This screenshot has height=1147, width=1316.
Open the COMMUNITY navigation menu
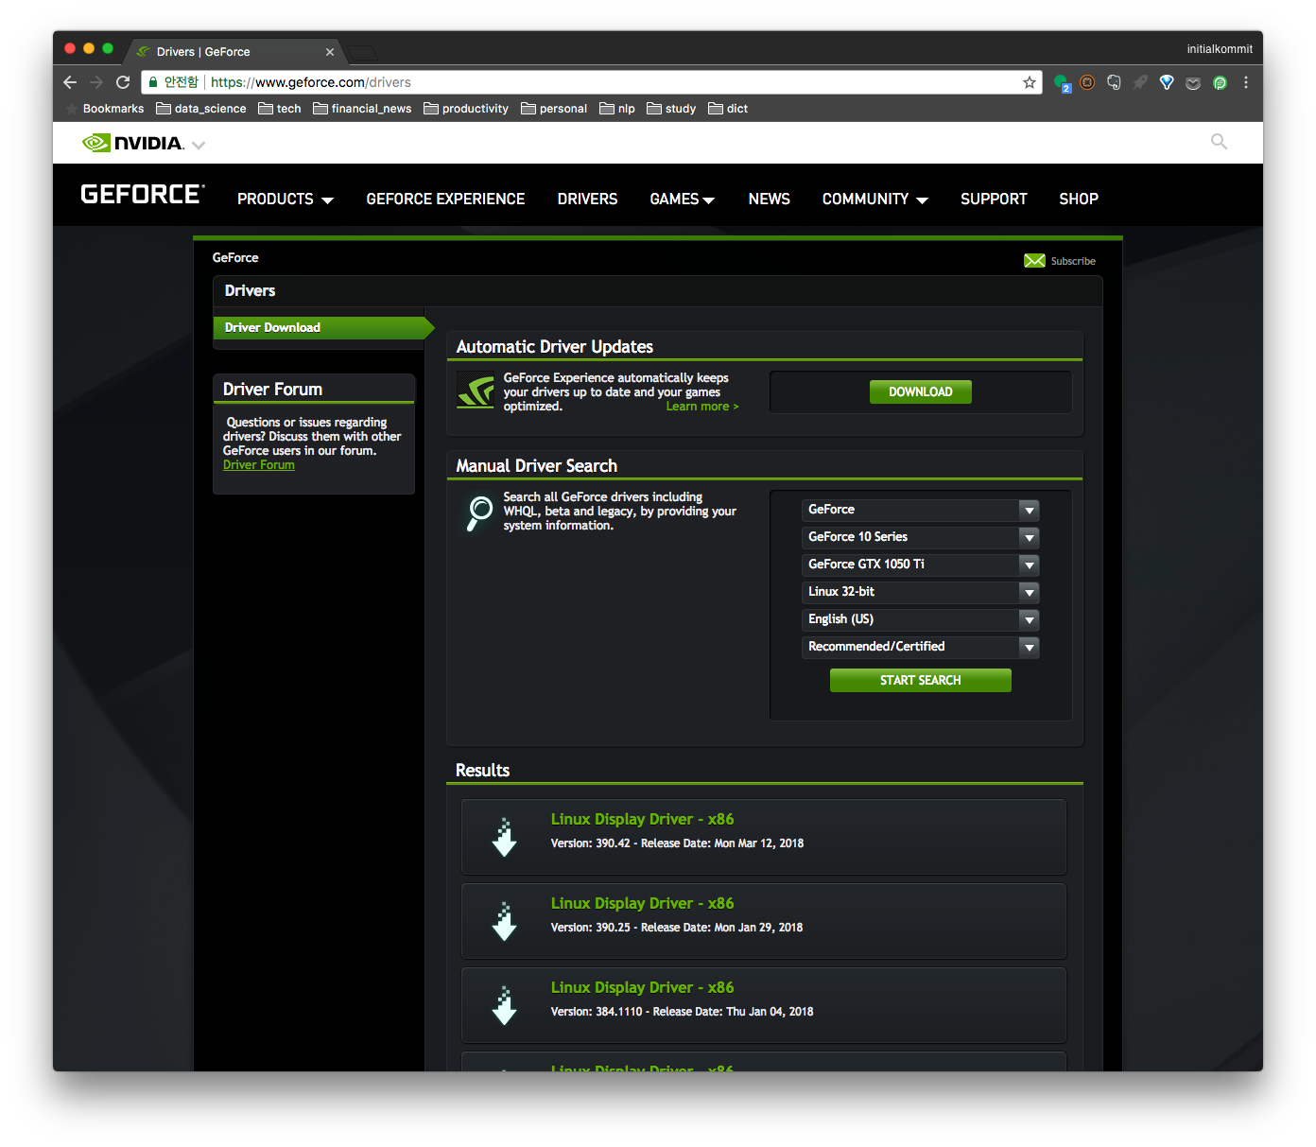(874, 200)
